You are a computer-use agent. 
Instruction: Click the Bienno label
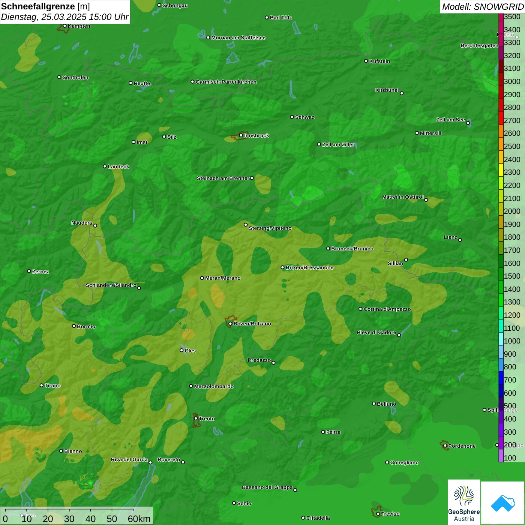click(73, 451)
